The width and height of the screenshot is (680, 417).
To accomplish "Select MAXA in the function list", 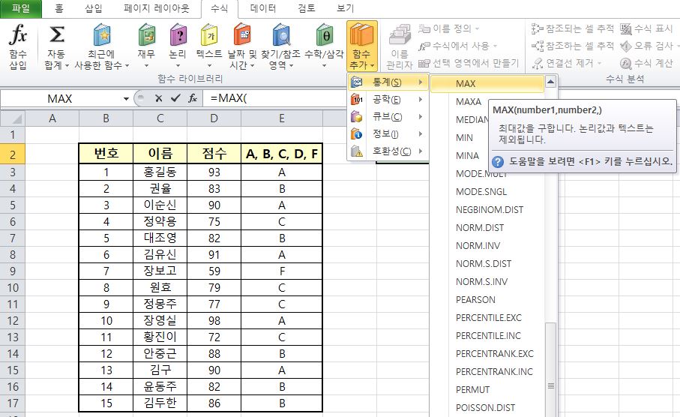I will pyautogui.click(x=469, y=101).
